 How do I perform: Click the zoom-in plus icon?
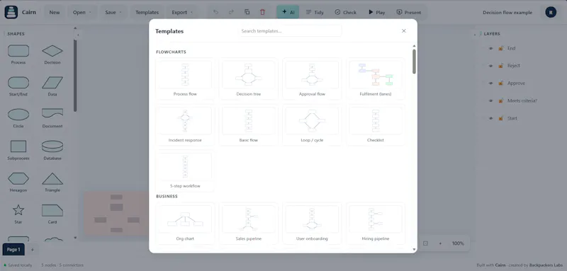(440, 243)
